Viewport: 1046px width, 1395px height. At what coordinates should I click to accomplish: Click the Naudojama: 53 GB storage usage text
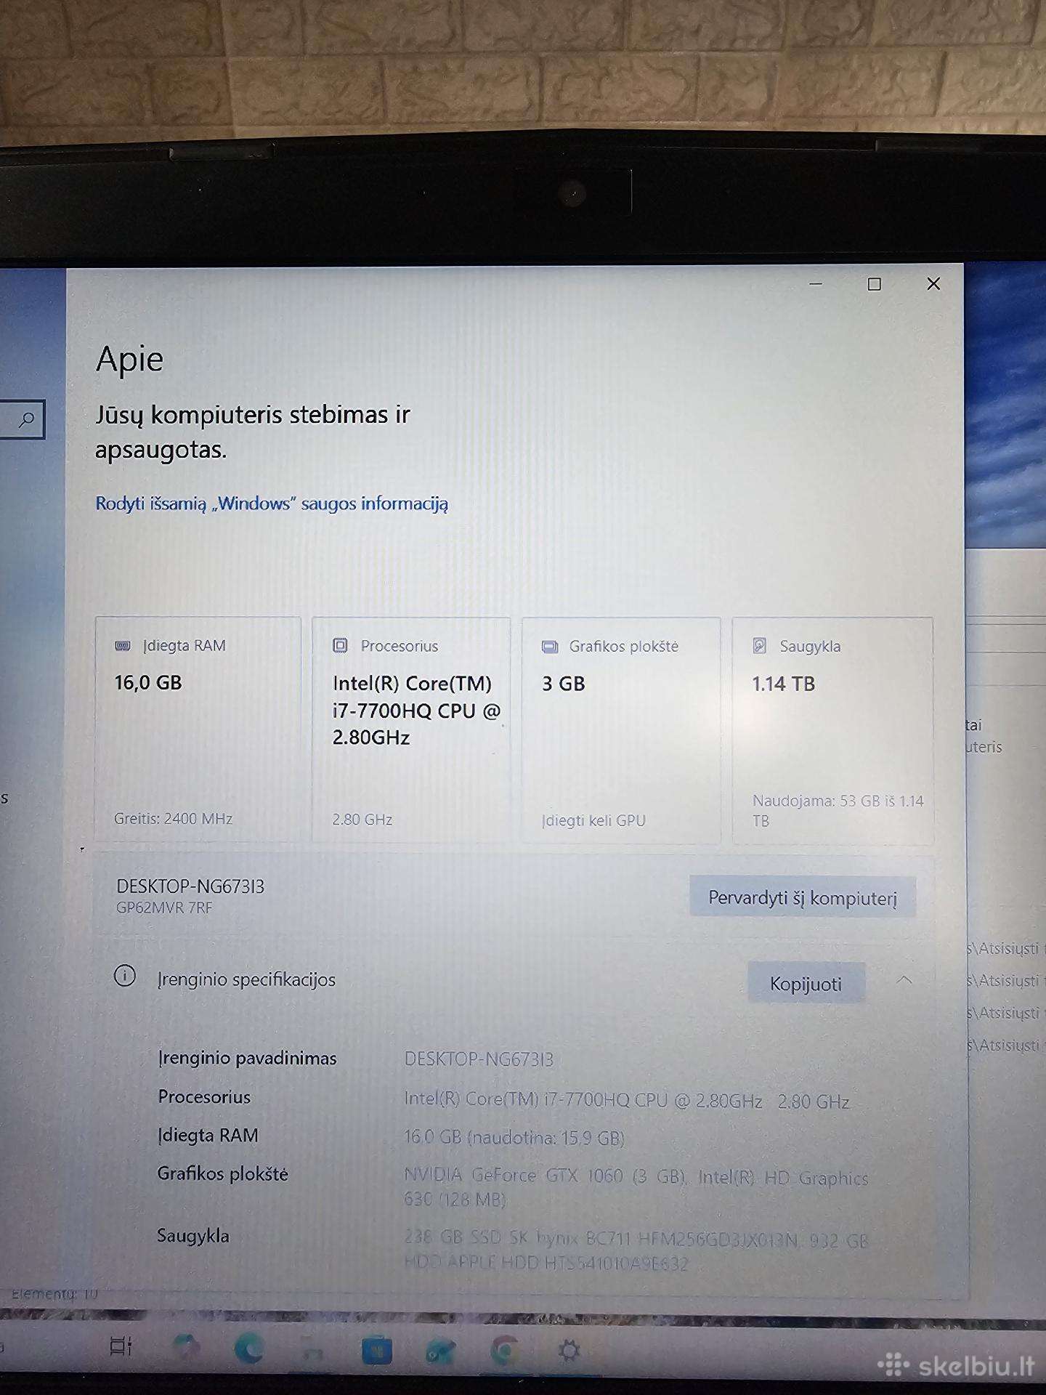click(x=838, y=810)
